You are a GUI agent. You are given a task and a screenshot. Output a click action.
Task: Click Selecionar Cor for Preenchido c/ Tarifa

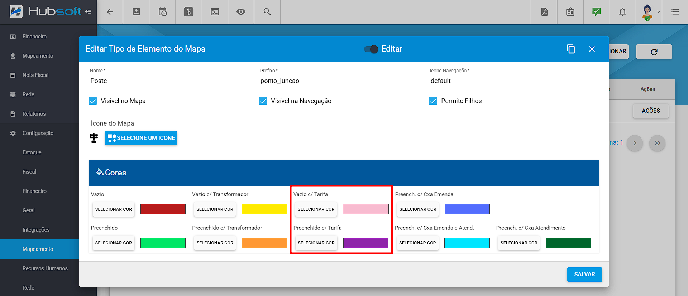click(316, 243)
